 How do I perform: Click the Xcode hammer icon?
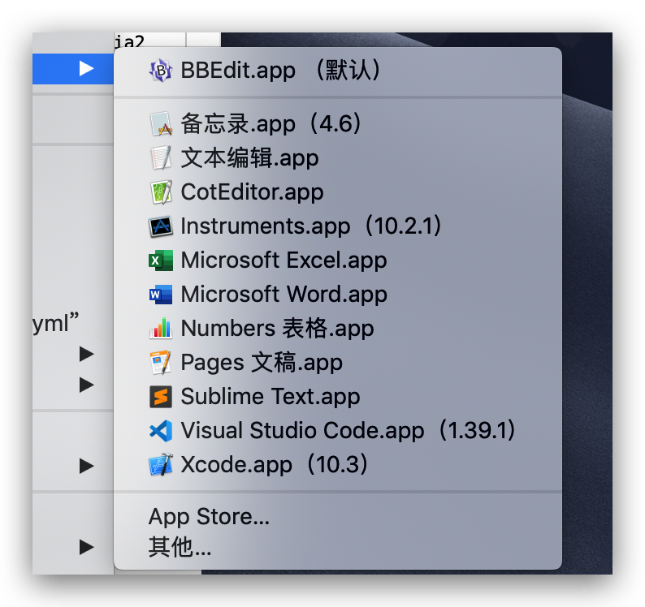(x=162, y=465)
